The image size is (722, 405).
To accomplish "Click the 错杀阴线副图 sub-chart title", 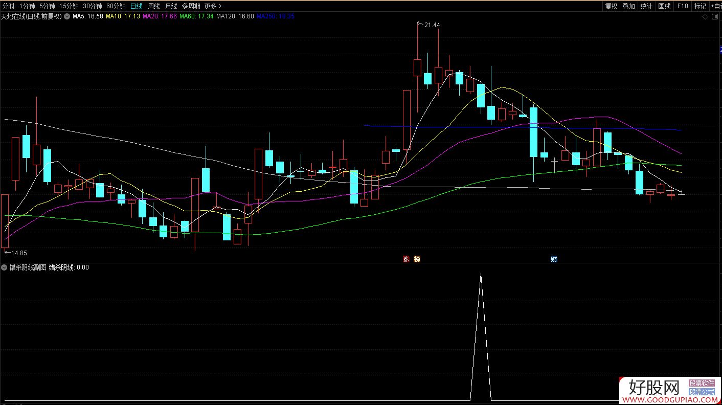I will click(28, 267).
